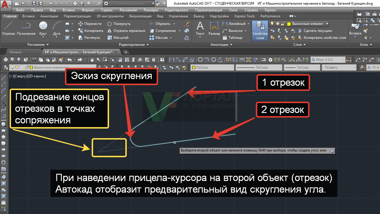Switch to the Аннотации ribbon tab
Screen dimensions: 380x214
pyautogui.click(x=49, y=16)
